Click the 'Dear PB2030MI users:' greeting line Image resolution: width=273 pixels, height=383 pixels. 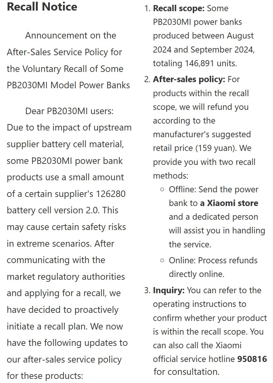click(69, 111)
